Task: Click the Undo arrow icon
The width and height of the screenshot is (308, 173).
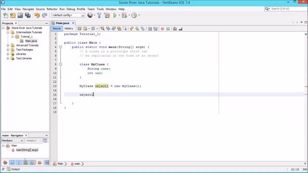Action: [x=37, y=15]
